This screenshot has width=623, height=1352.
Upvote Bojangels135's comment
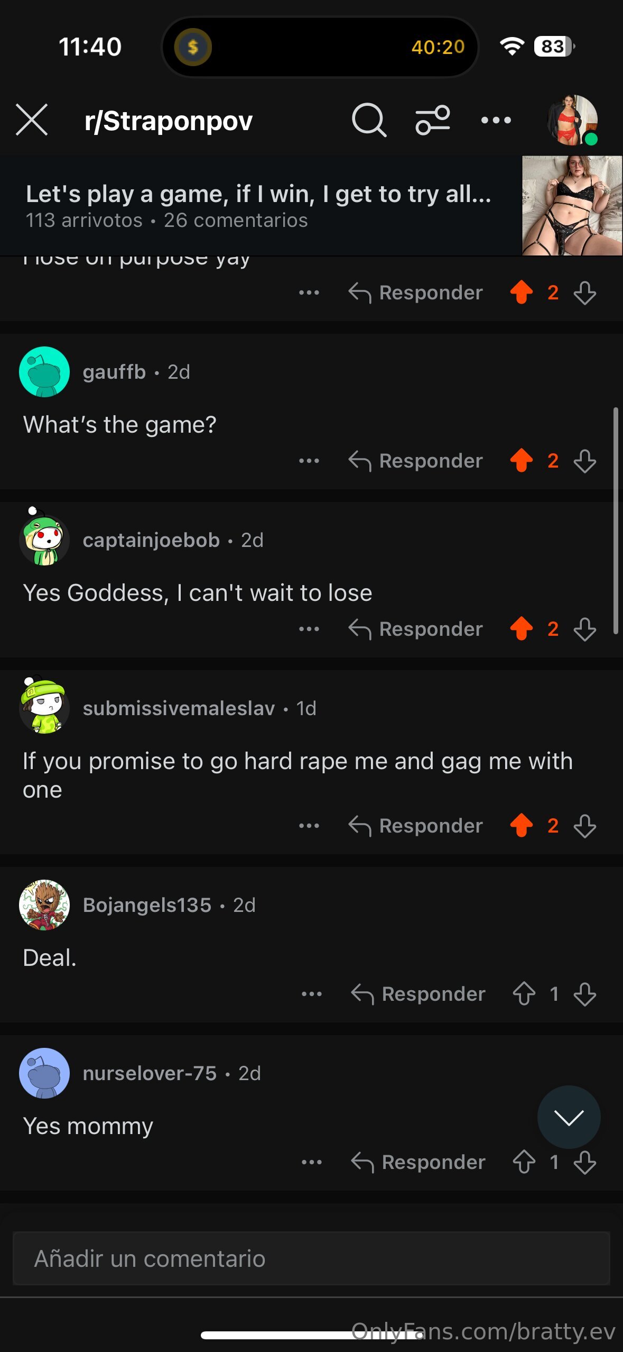click(x=524, y=994)
